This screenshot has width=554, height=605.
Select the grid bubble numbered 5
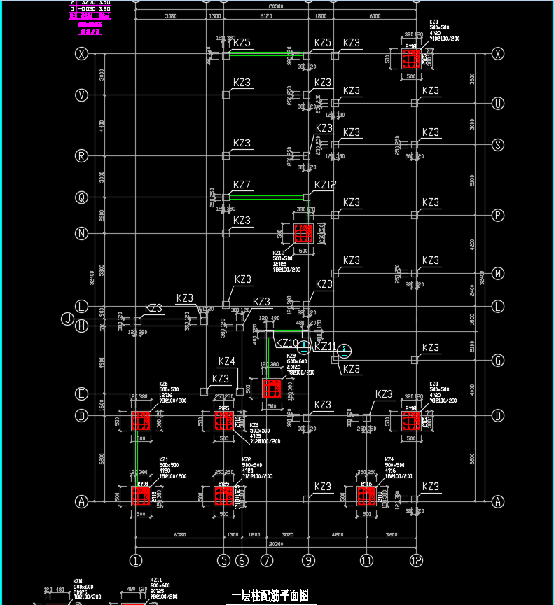tap(223, 560)
